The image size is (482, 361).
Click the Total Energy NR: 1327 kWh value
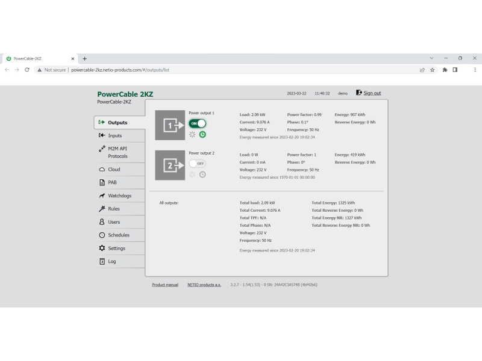click(x=337, y=218)
